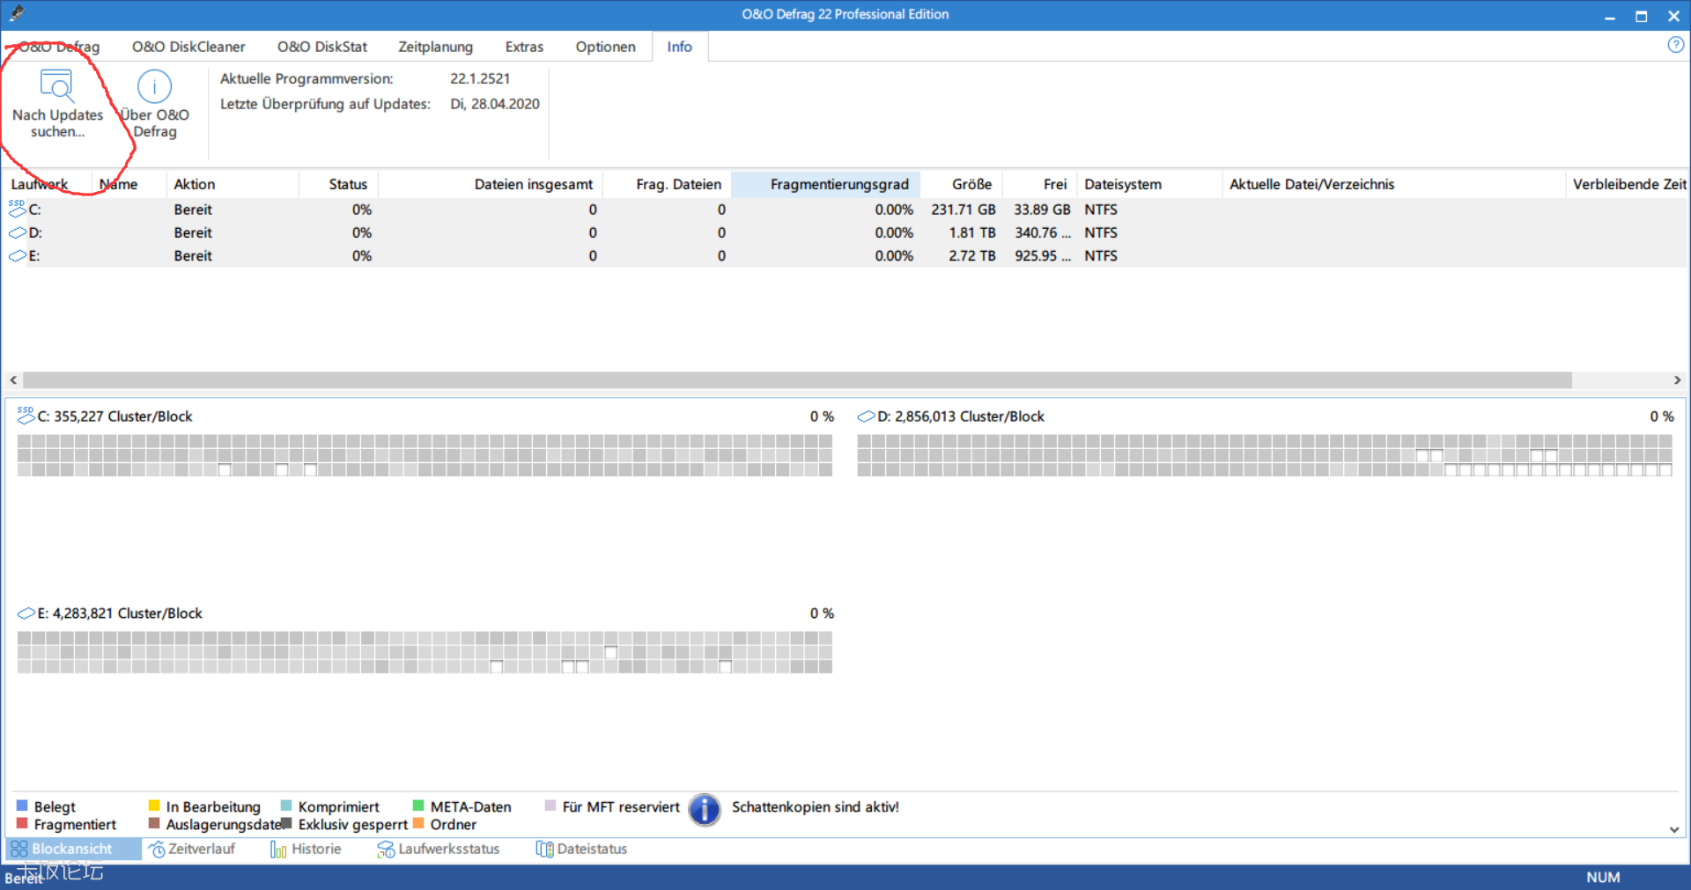Switch to Dateistatus view tab

[x=581, y=850]
